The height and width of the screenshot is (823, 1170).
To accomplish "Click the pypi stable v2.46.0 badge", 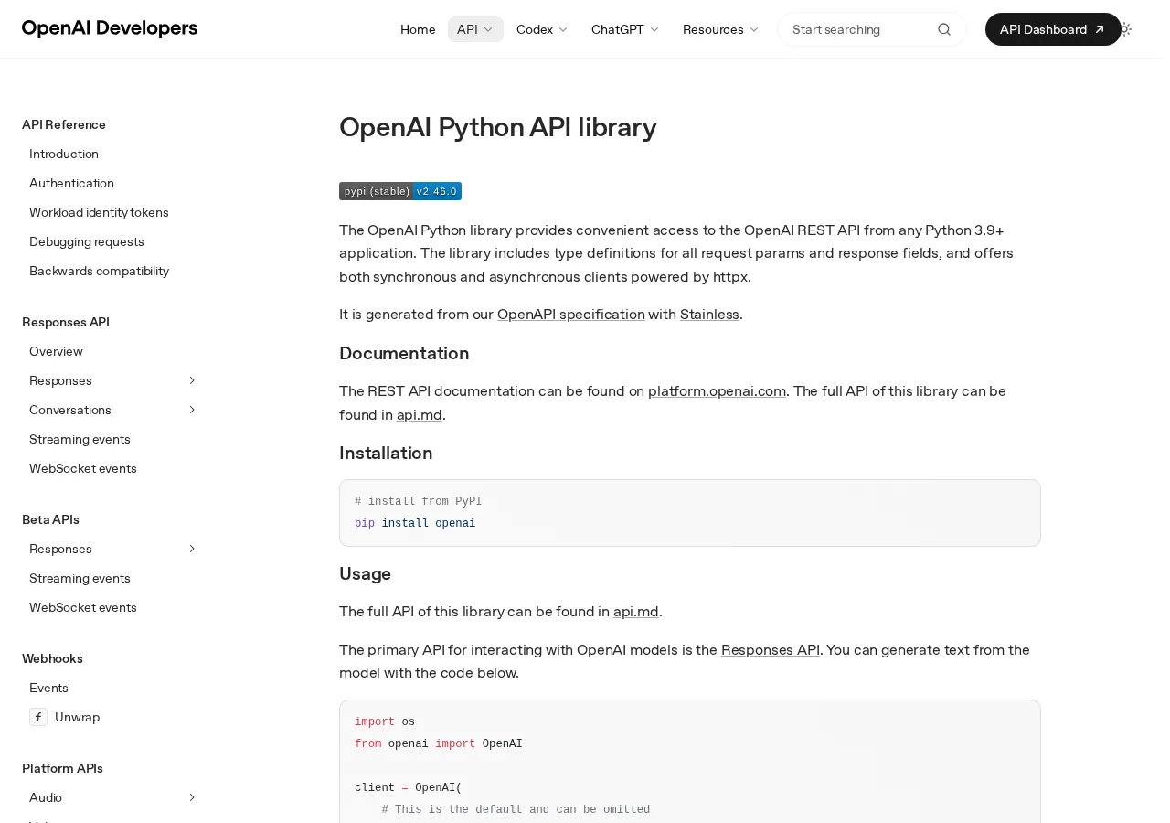I will pyautogui.click(x=400, y=191).
